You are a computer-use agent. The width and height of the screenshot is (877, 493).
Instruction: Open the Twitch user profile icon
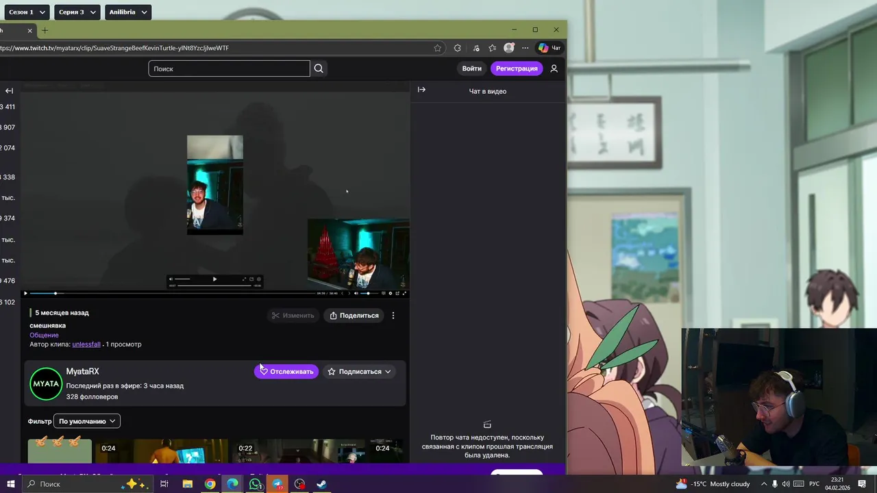pyautogui.click(x=554, y=68)
